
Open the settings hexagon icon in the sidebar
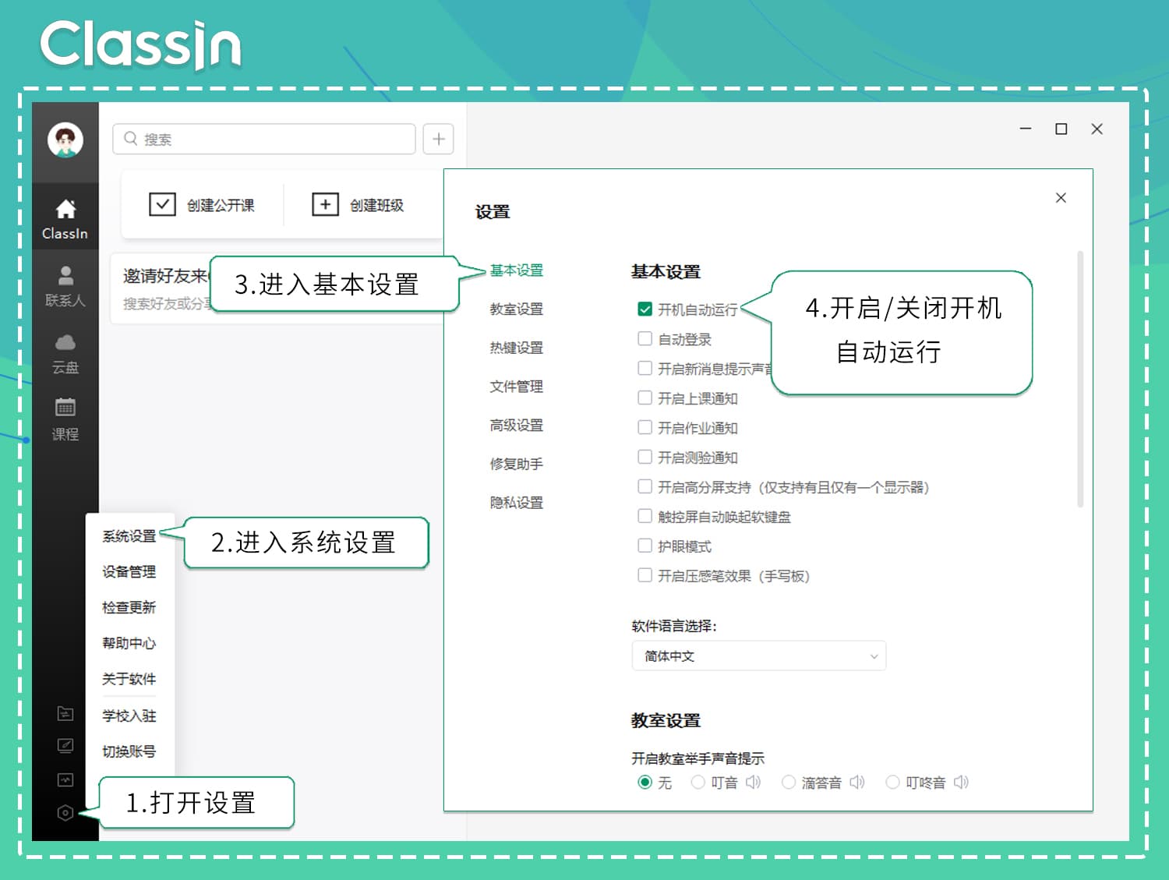65,813
